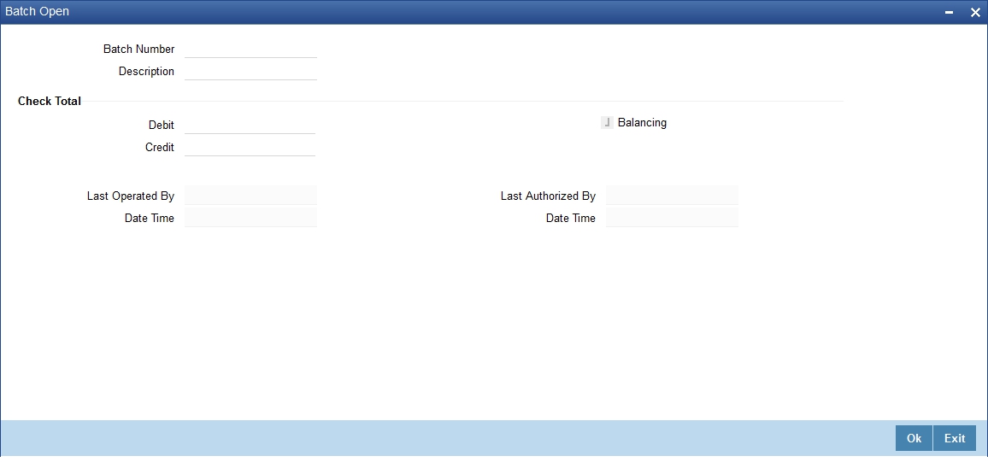
Task: Focus the Credit amount field
Action: coord(250,147)
